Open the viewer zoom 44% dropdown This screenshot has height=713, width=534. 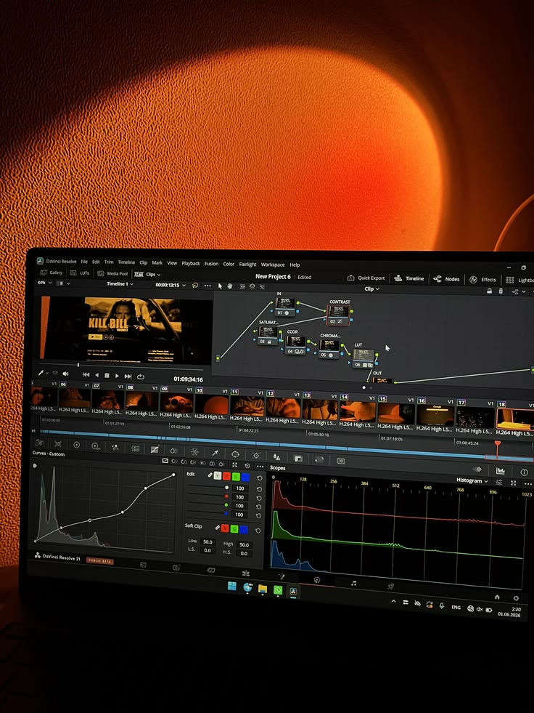click(x=44, y=283)
